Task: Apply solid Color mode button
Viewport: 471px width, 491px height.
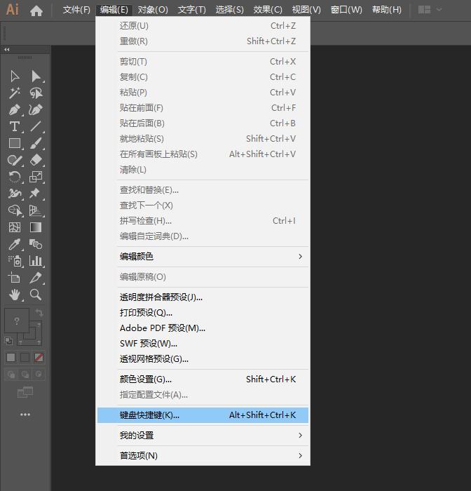Action: click(x=11, y=357)
